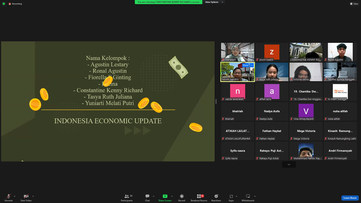Select CONSTANTINE KENNY RICHARD's video tile
The image size is (361, 203).
click(306, 52)
